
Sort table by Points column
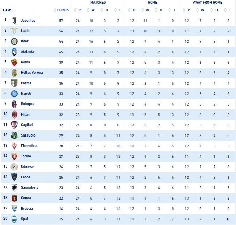point(61,10)
